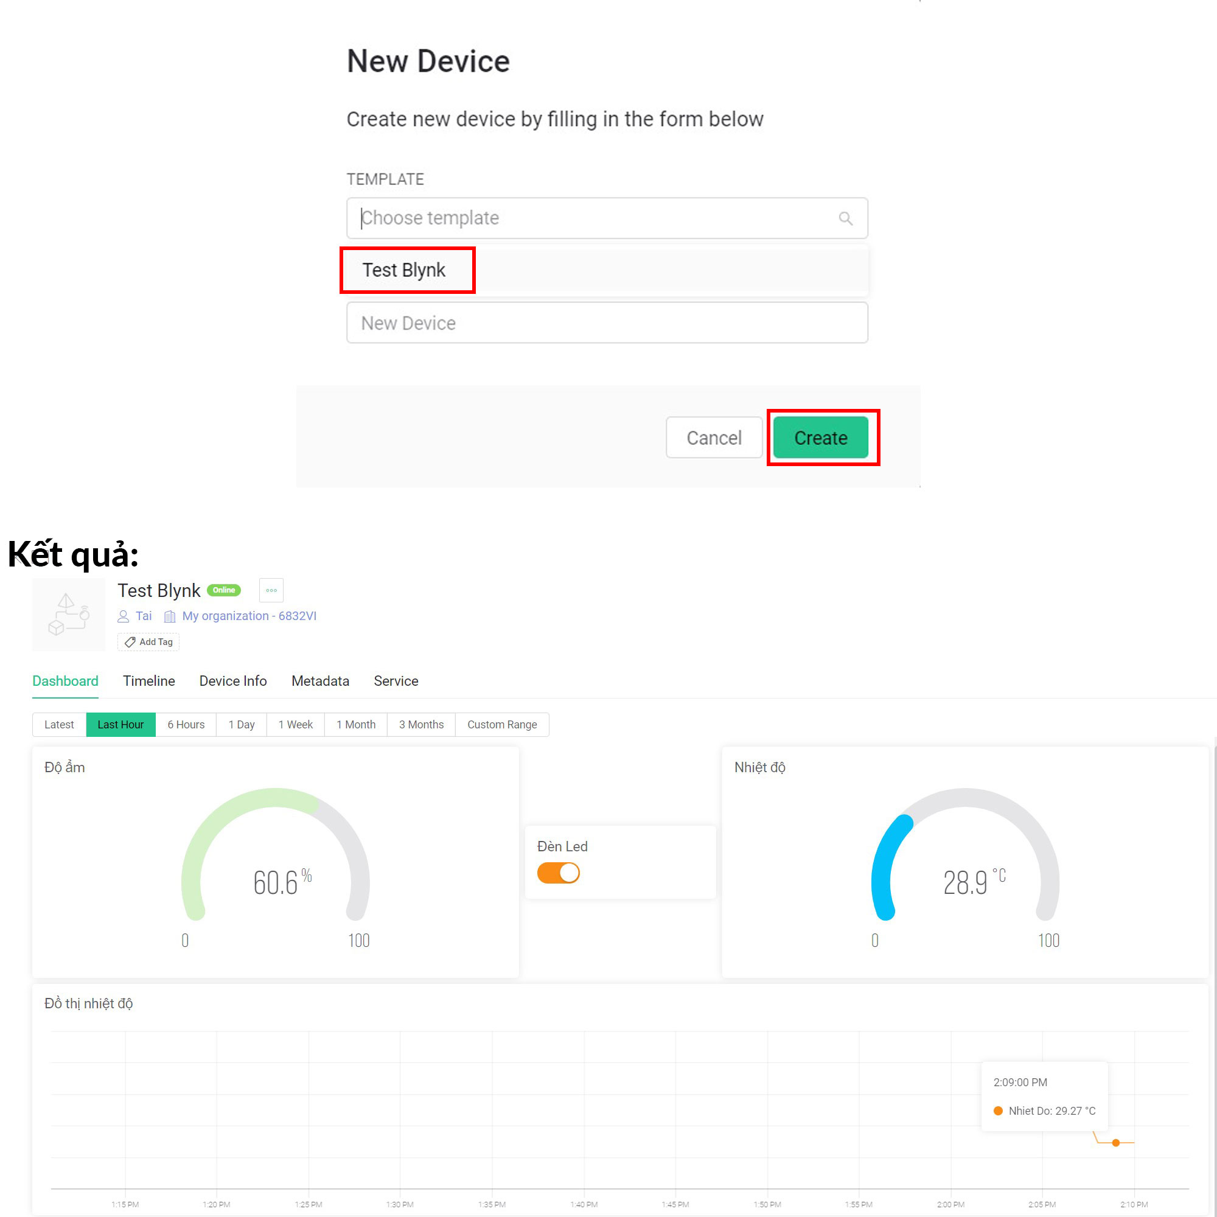
Task: Click the device placeholder image thumbnail
Action: [69, 615]
